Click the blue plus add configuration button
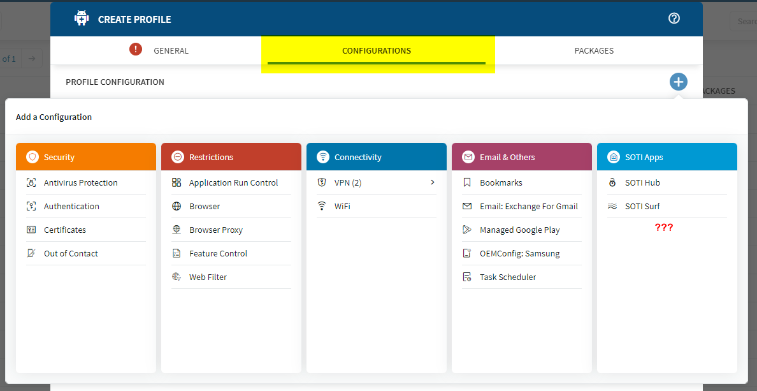 pos(678,82)
